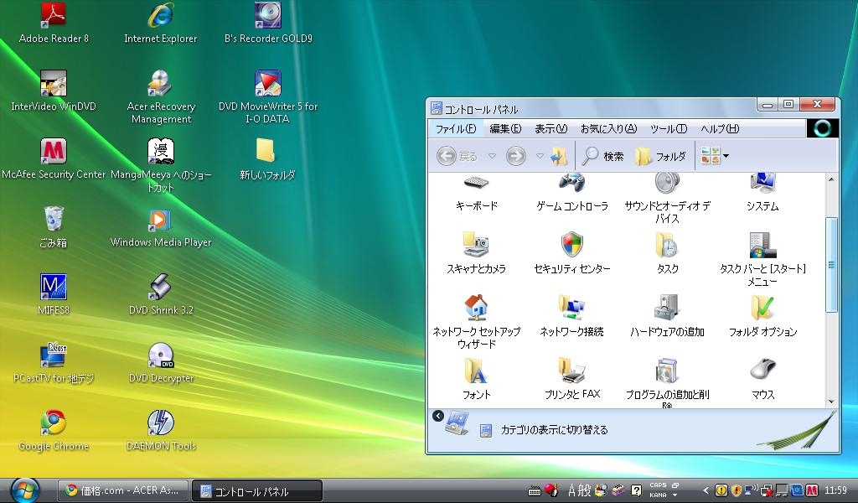Open the Security Center (セキュリティ センター) icon
The image size is (858, 503).
571,246
